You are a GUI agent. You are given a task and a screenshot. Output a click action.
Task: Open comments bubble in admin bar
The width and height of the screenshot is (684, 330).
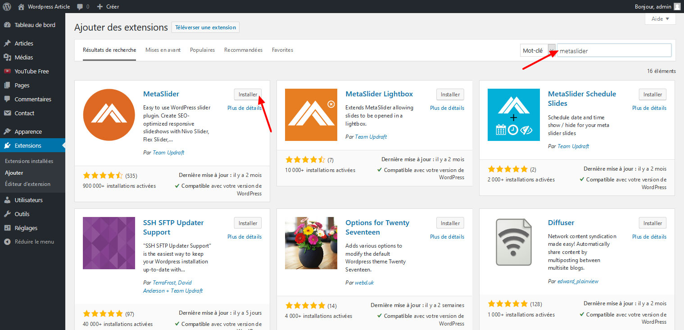pos(80,7)
